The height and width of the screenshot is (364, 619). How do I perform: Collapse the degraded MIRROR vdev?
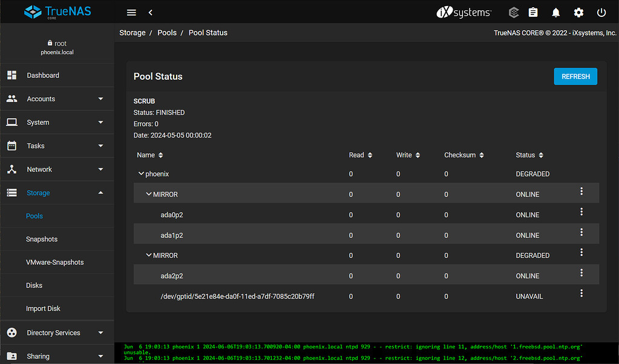click(149, 255)
